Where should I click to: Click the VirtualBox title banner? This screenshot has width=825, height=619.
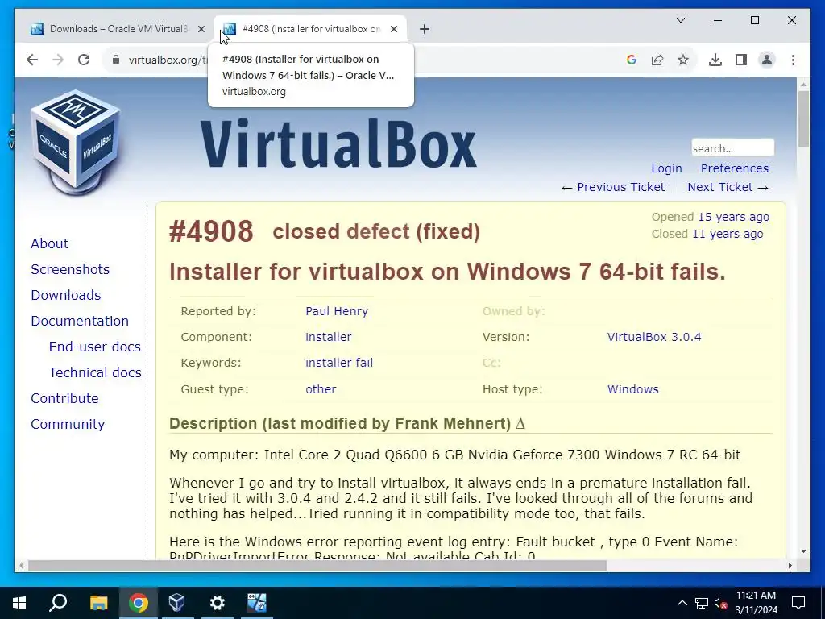338,143
